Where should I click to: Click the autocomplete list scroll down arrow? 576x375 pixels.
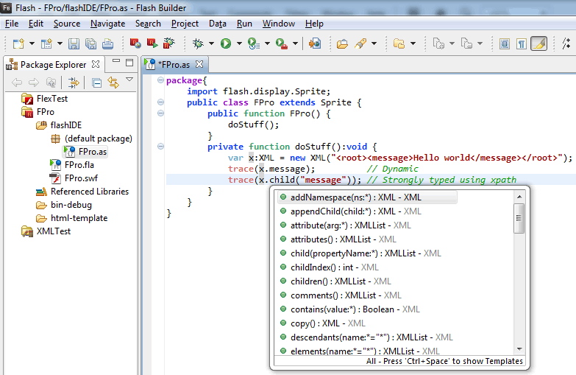[x=519, y=349]
